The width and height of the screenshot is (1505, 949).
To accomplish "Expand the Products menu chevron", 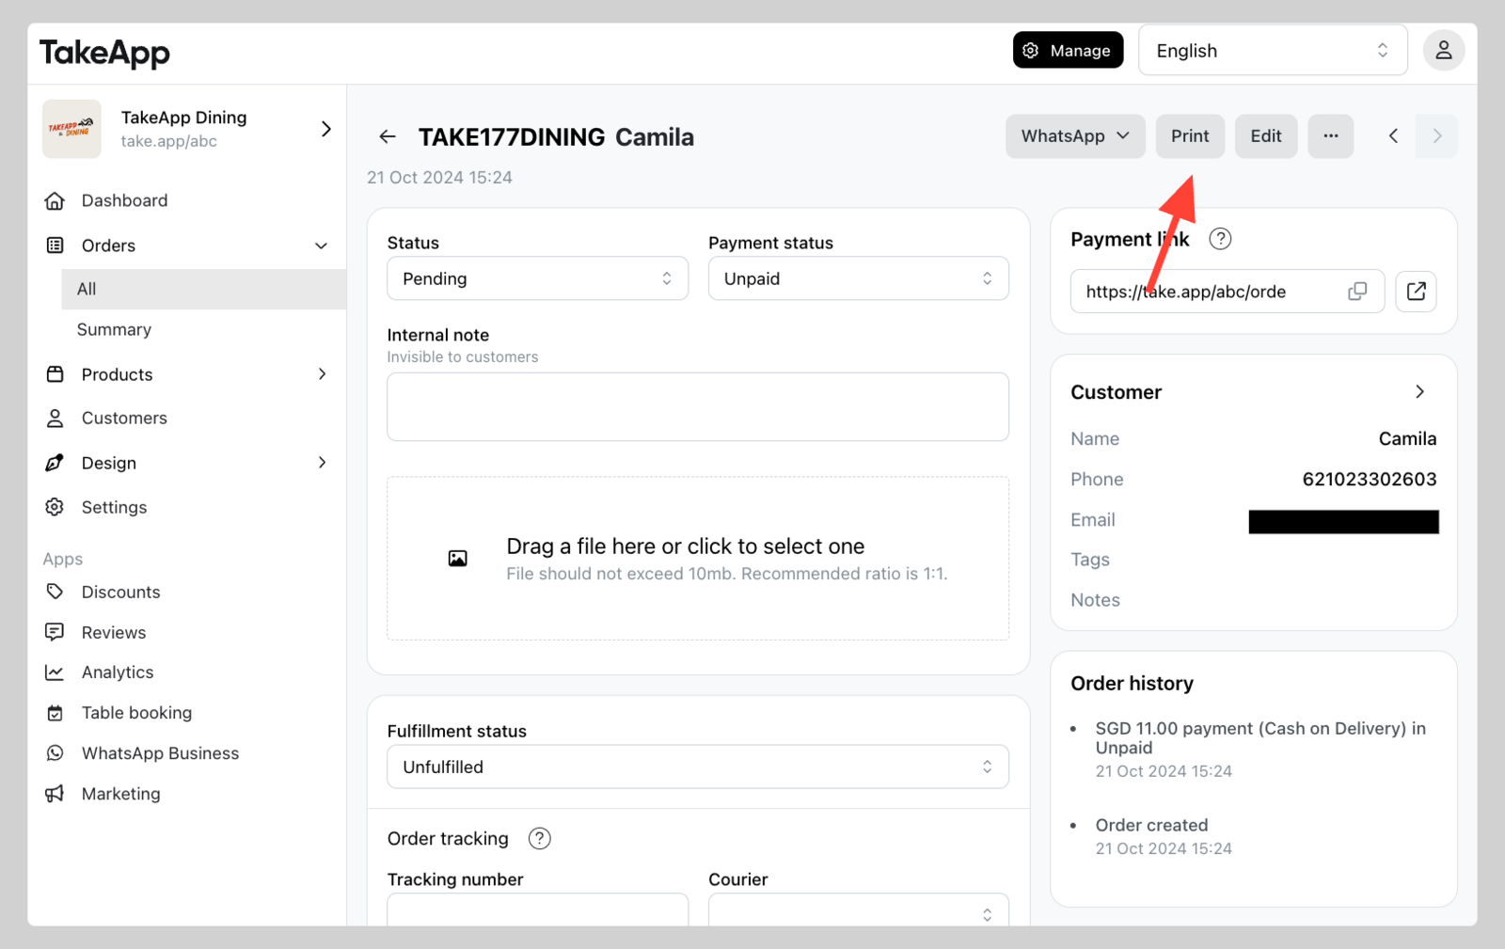I will pyautogui.click(x=322, y=374).
